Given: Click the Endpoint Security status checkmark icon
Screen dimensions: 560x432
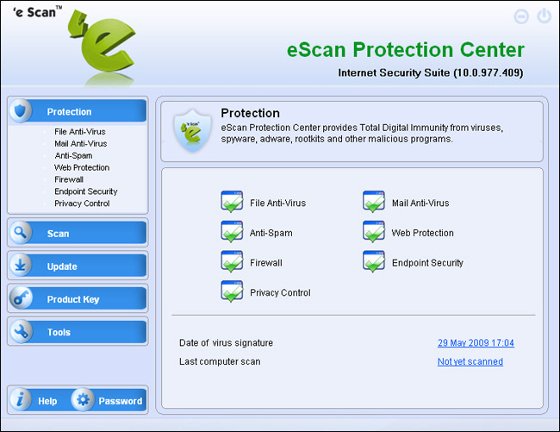Looking at the screenshot, I should coord(374,261).
